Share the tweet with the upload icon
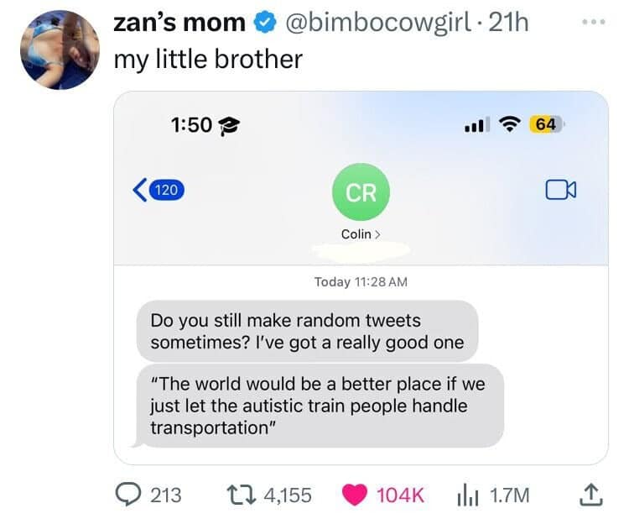629x519 pixels. (x=591, y=495)
